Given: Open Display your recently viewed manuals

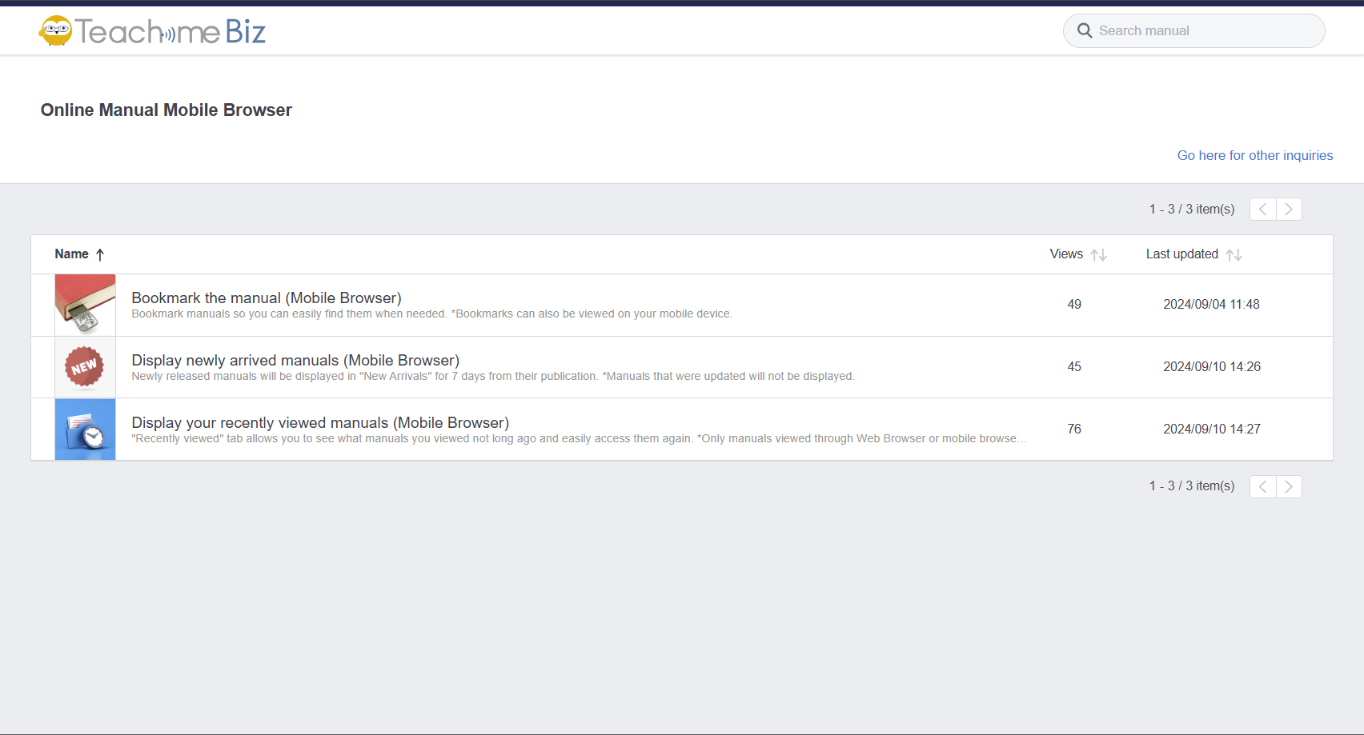Looking at the screenshot, I should pyautogui.click(x=320, y=422).
